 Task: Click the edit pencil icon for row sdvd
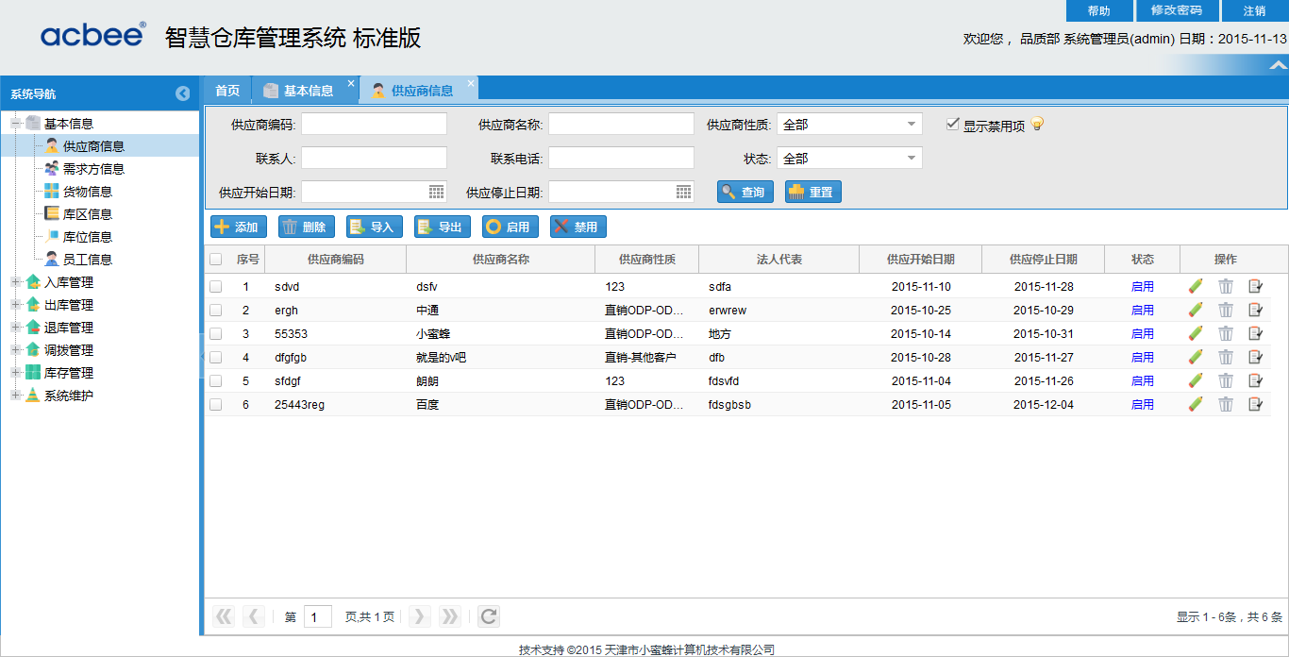coord(1196,286)
